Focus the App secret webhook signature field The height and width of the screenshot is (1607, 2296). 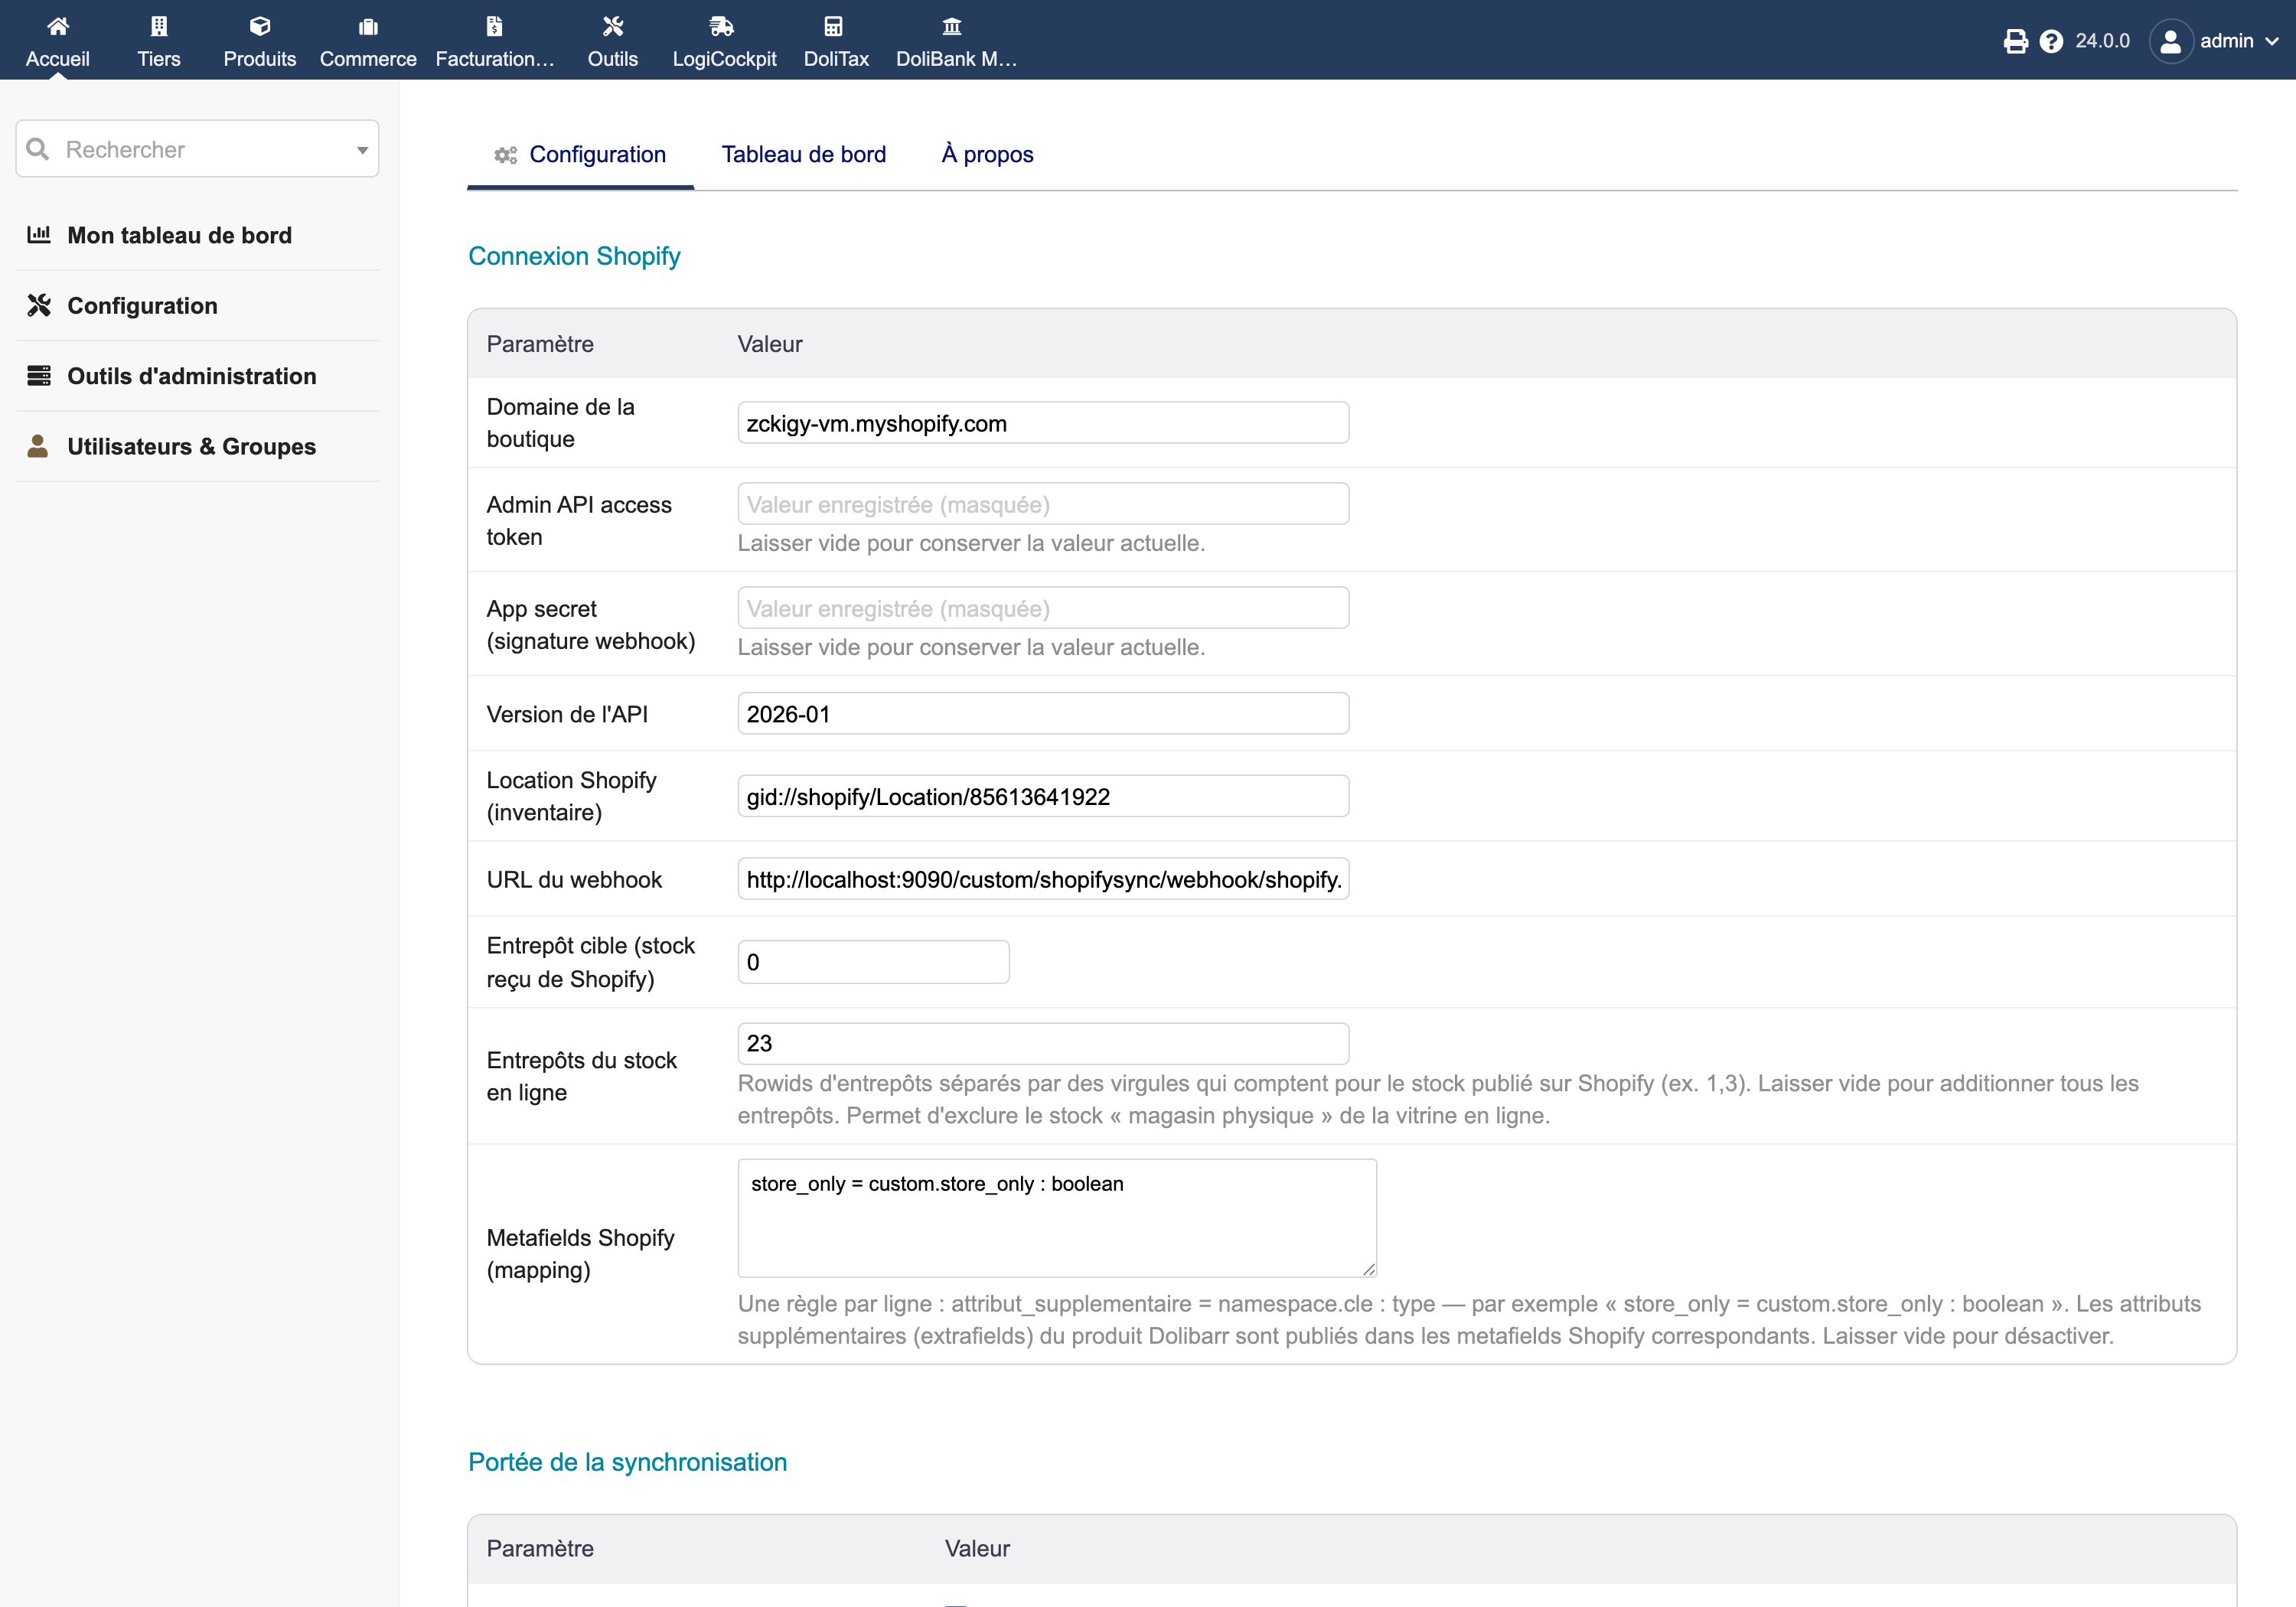[x=1043, y=608]
